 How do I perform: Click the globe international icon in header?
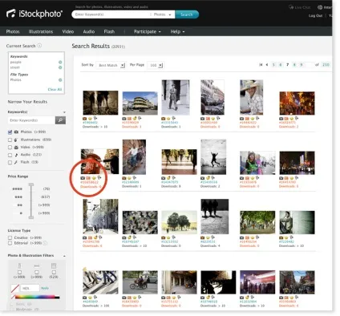320,7
